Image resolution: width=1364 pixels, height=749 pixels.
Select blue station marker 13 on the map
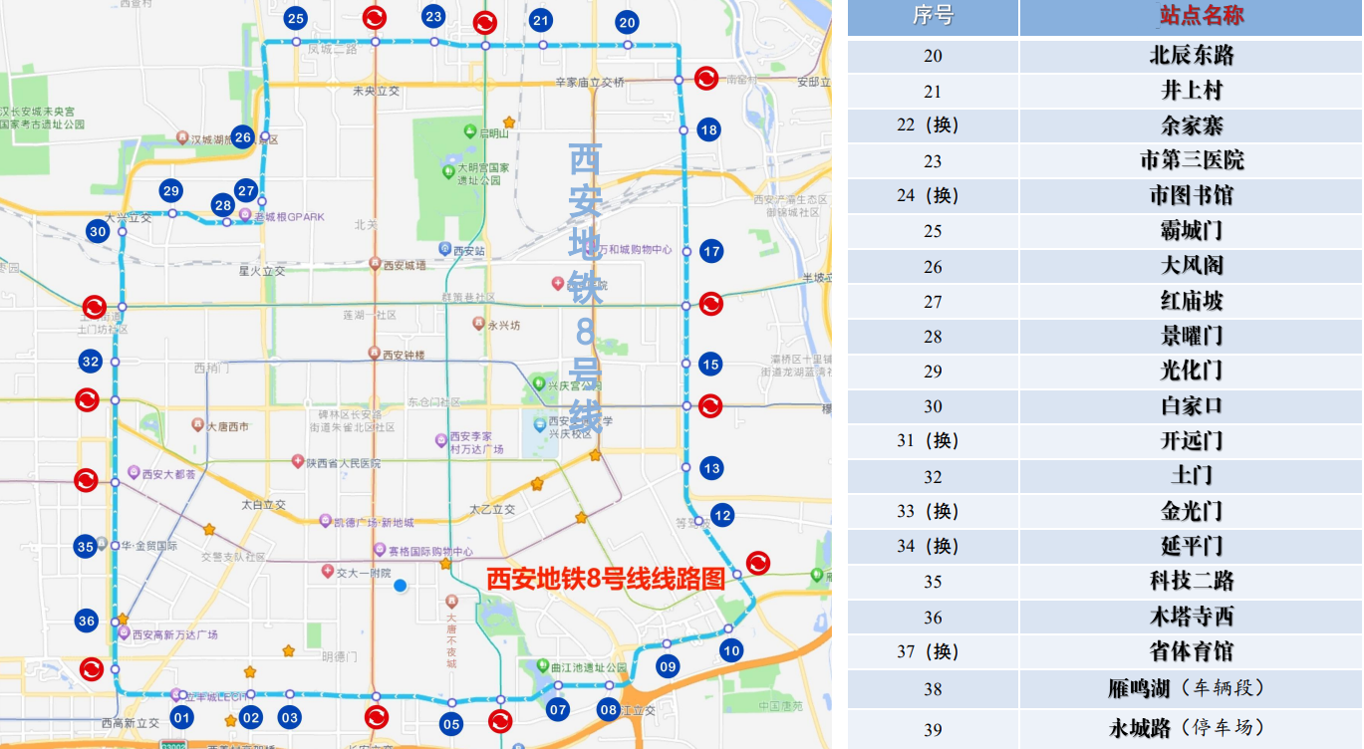coord(711,468)
